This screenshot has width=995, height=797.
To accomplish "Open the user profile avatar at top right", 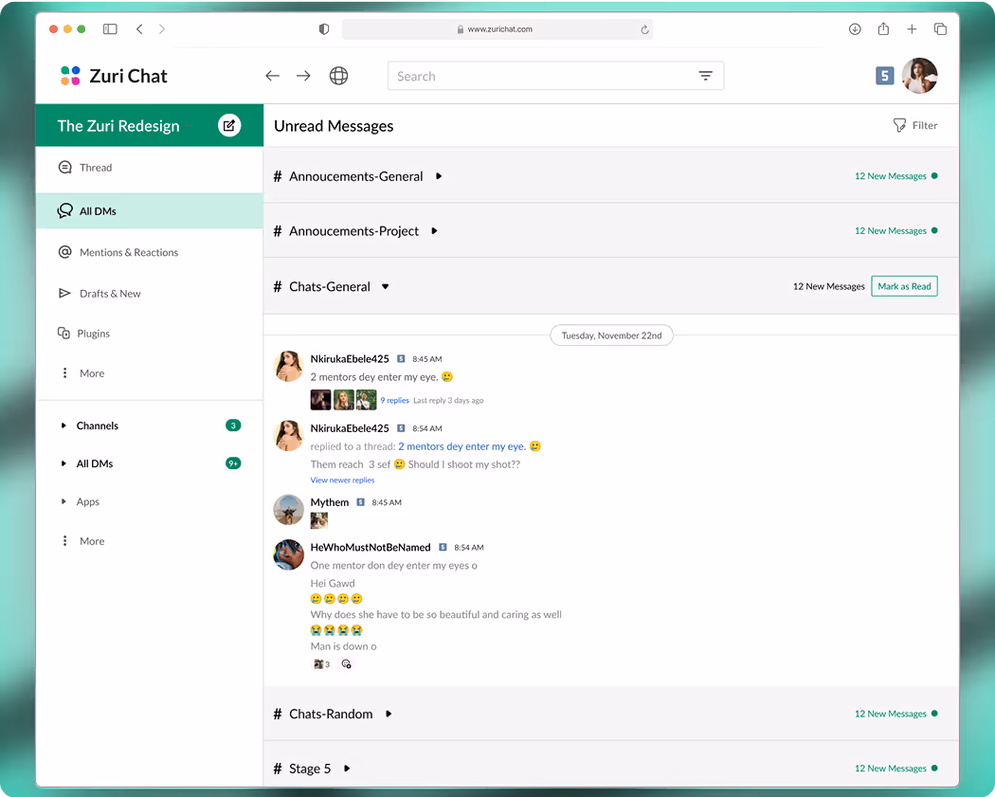I will click(919, 76).
